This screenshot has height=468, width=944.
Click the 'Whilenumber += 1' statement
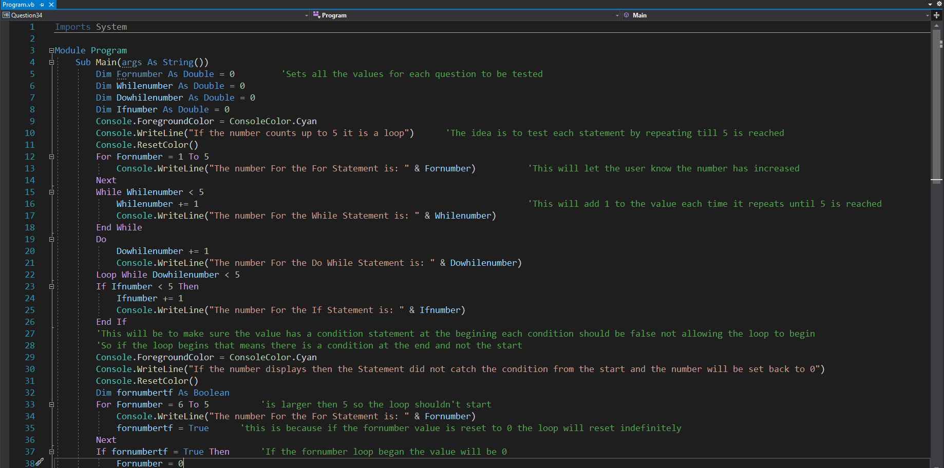pos(158,204)
